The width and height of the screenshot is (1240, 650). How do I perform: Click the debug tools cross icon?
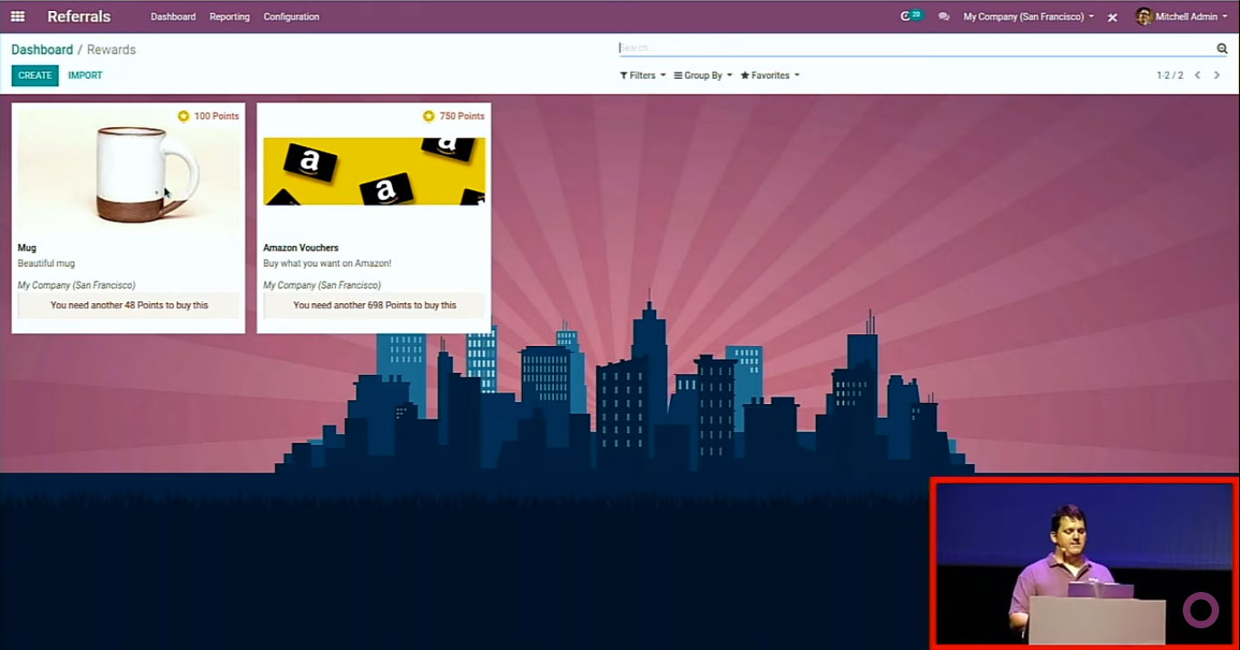(x=1112, y=17)
